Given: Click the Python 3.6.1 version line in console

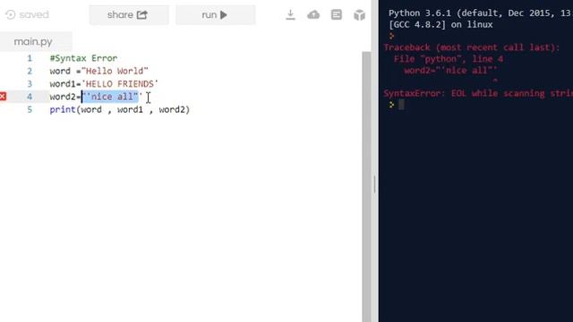Looking at the screenshot, I should pos(480,13).
